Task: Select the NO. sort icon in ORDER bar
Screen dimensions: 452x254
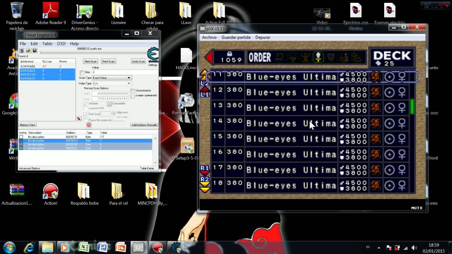Action: click(280, 57)
